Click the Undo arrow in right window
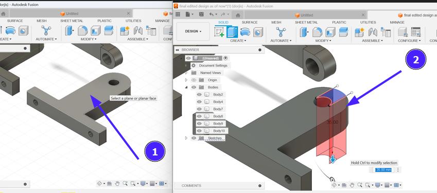The width and height of the screenshot is (437, 193). click(x=211, y=14)
